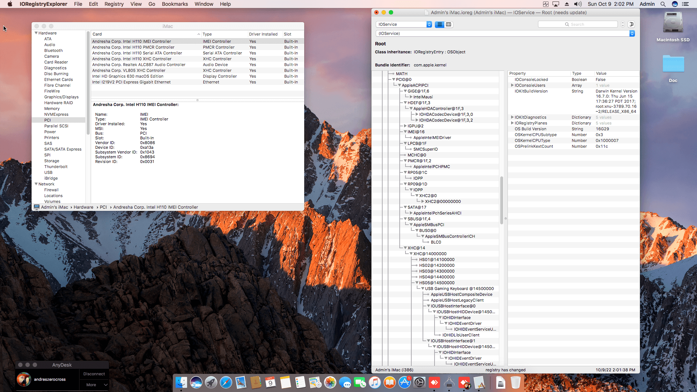Expand the IOConsoleUsers array
Image resolution: width=697 pixels, height=392 pixels.
click(512, 85)
